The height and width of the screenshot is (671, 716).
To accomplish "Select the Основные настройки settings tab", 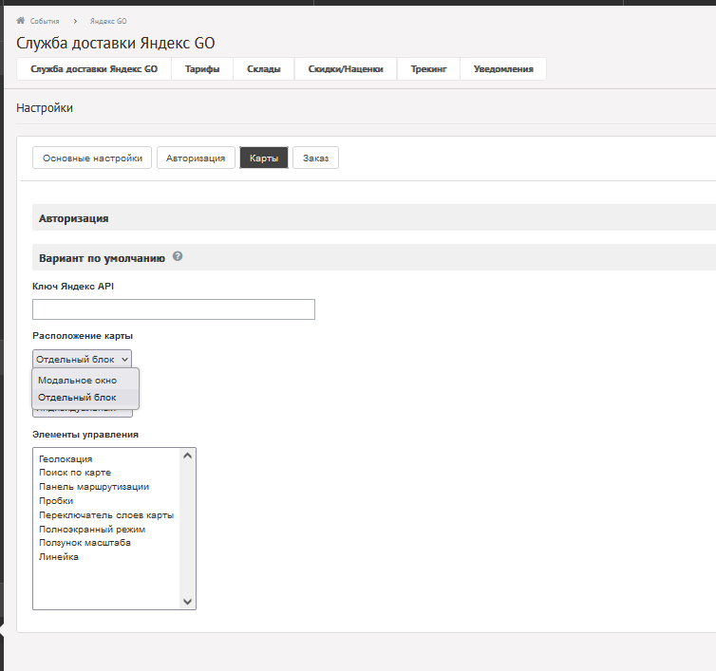I will coord(92,158).
